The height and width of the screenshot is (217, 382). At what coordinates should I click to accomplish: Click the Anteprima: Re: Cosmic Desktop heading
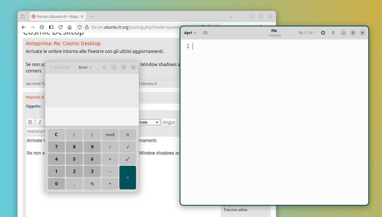click(x=63, y=44)
